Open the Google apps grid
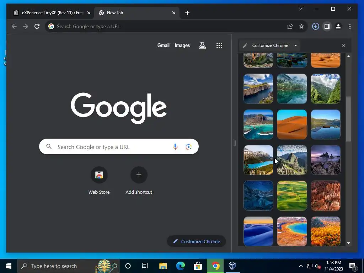This screenshot has width=364, height=273. coord(219,45)
